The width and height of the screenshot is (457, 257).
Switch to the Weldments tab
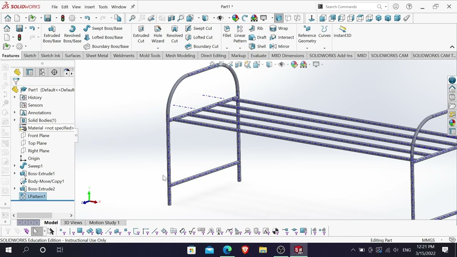(x=124, y=55)
